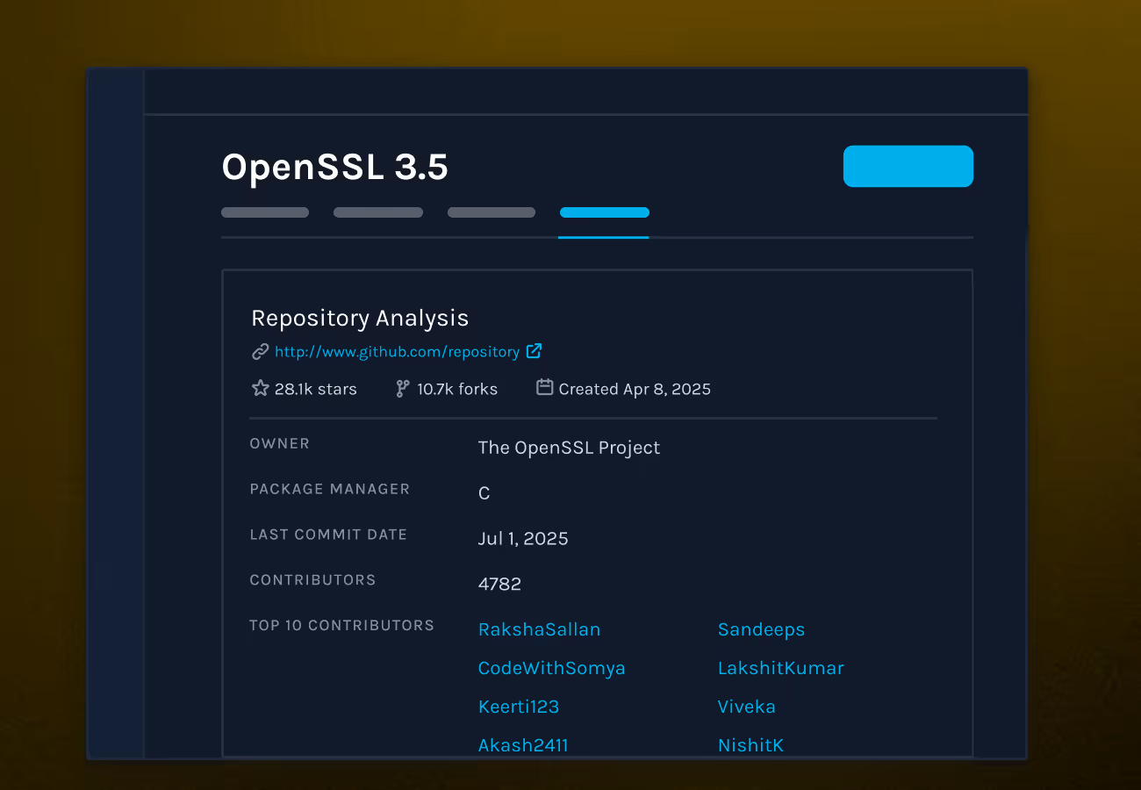Click the Created Apr 8, 2025 text
This screenshot has height=790, width=1141.
(635, 389)
